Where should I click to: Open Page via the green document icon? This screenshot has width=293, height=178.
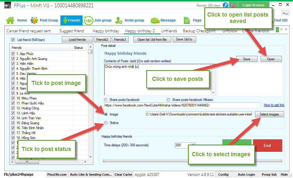coord(187,20)
